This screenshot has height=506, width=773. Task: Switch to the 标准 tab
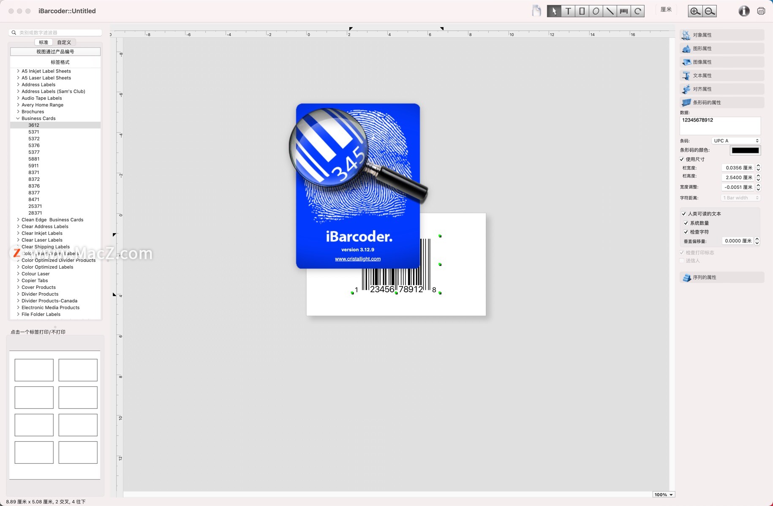tap(44, 42)
